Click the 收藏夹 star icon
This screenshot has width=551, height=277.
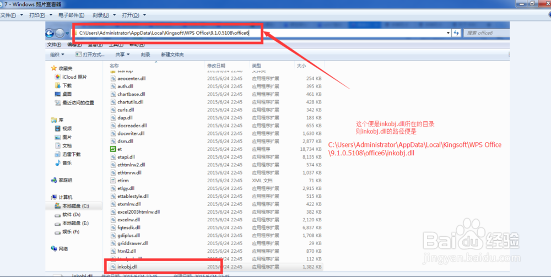[54, 68]
